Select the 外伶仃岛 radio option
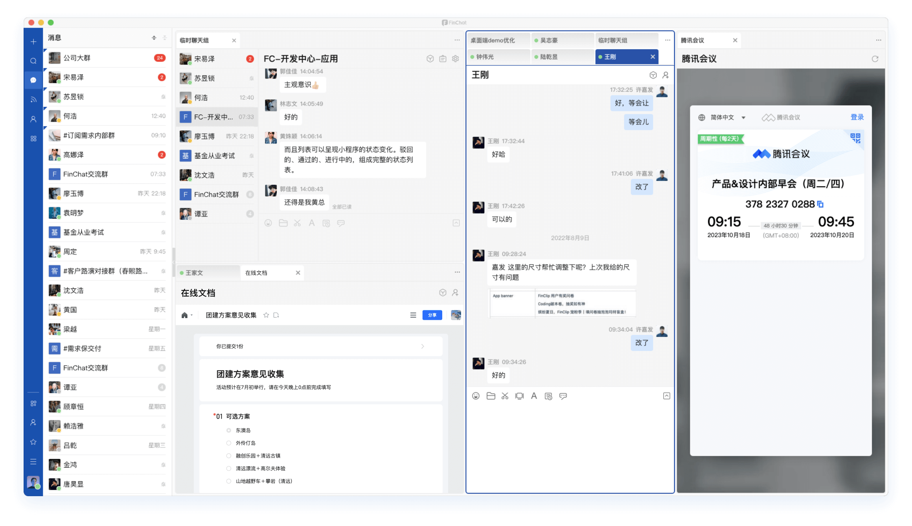Screen dimensions: 912x526 coord(229,443)
